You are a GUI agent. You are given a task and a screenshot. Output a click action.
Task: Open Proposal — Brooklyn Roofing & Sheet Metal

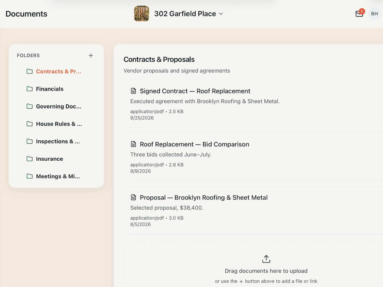(x=204, y=198)
